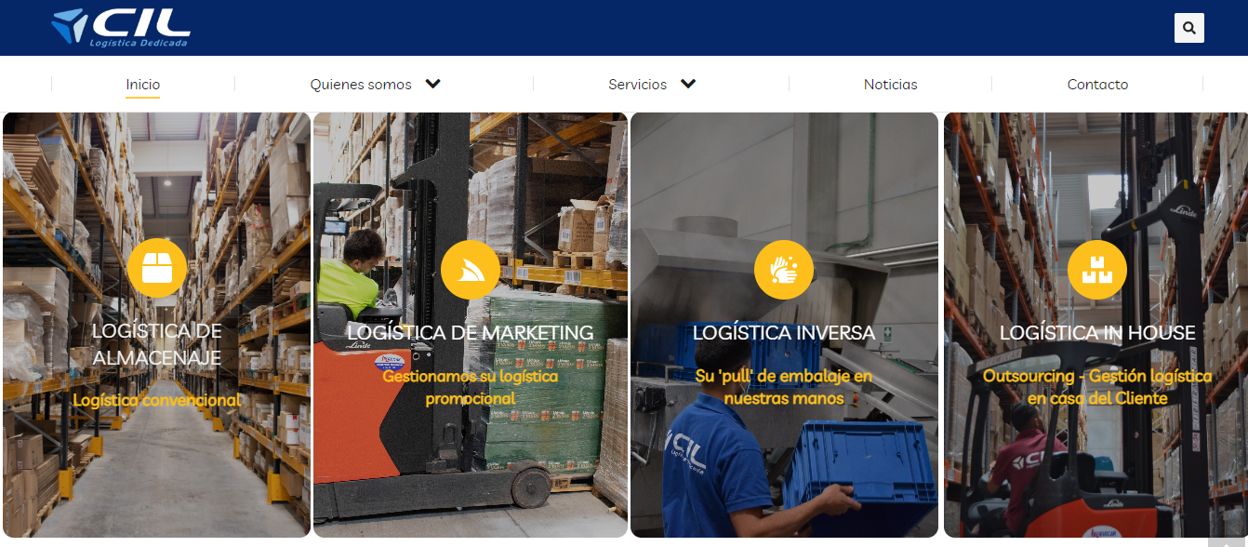Select the Servicios menu label

pos(638,85)
